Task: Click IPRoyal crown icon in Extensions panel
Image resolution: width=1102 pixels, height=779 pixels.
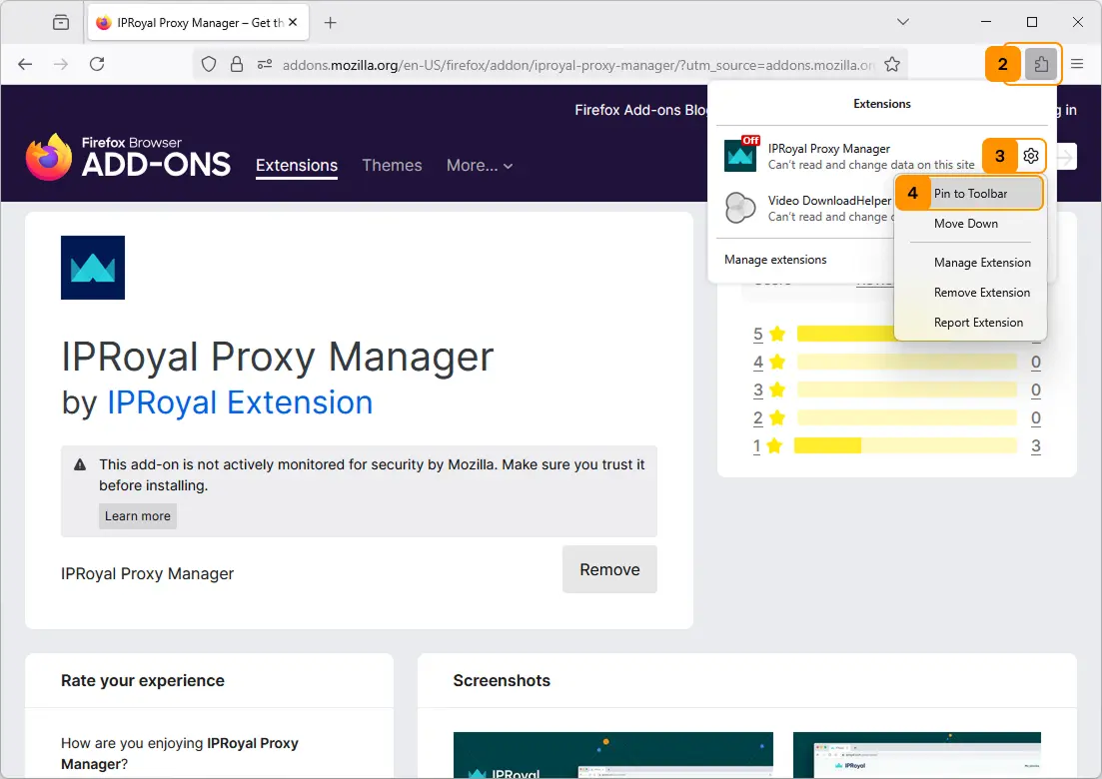Action: click(x=740, y=155)
